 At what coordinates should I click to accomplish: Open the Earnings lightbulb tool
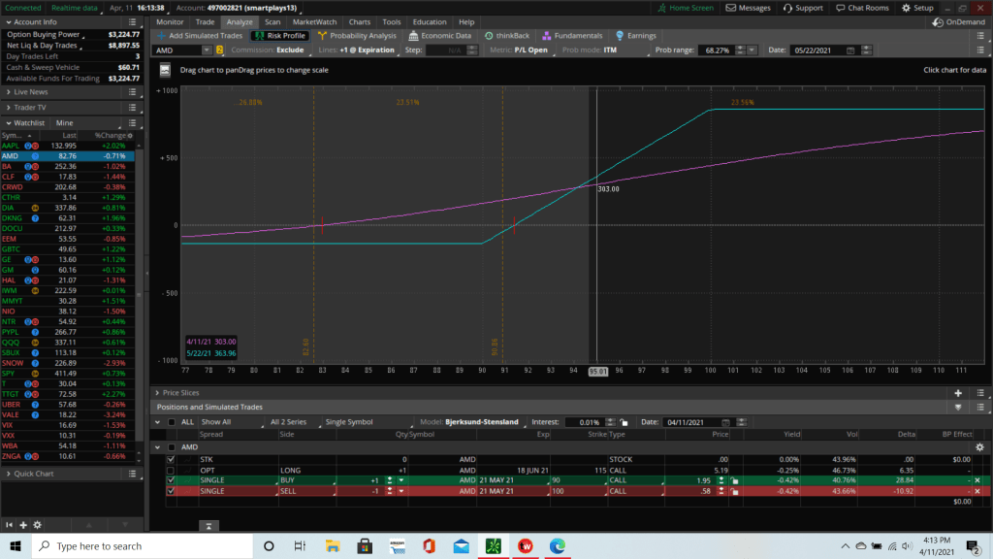coord(621,36)
